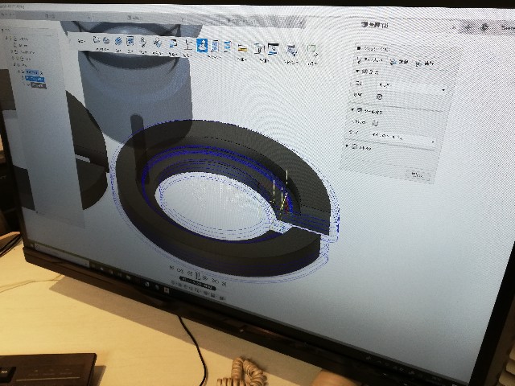Image resolution: width=515 pixels, height=386 pixels.
Task: Collapse the Tool section in simulation panel
Action: pyautogui.click(x=357, y=72)
